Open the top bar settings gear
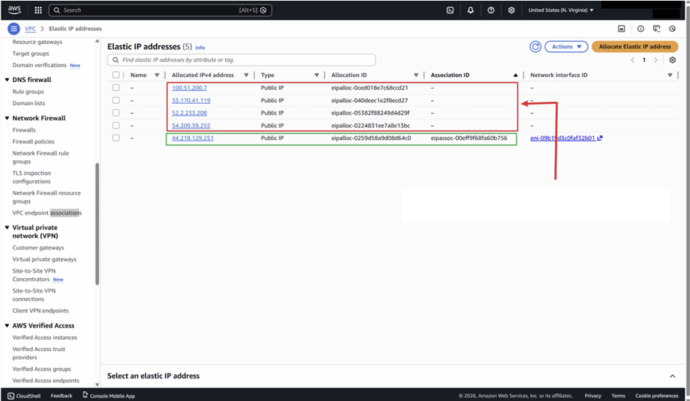 (511, 11)
